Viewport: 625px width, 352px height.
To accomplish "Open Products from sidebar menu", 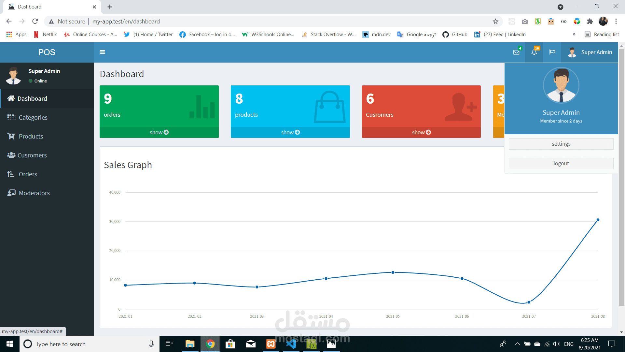I will 31,136.
